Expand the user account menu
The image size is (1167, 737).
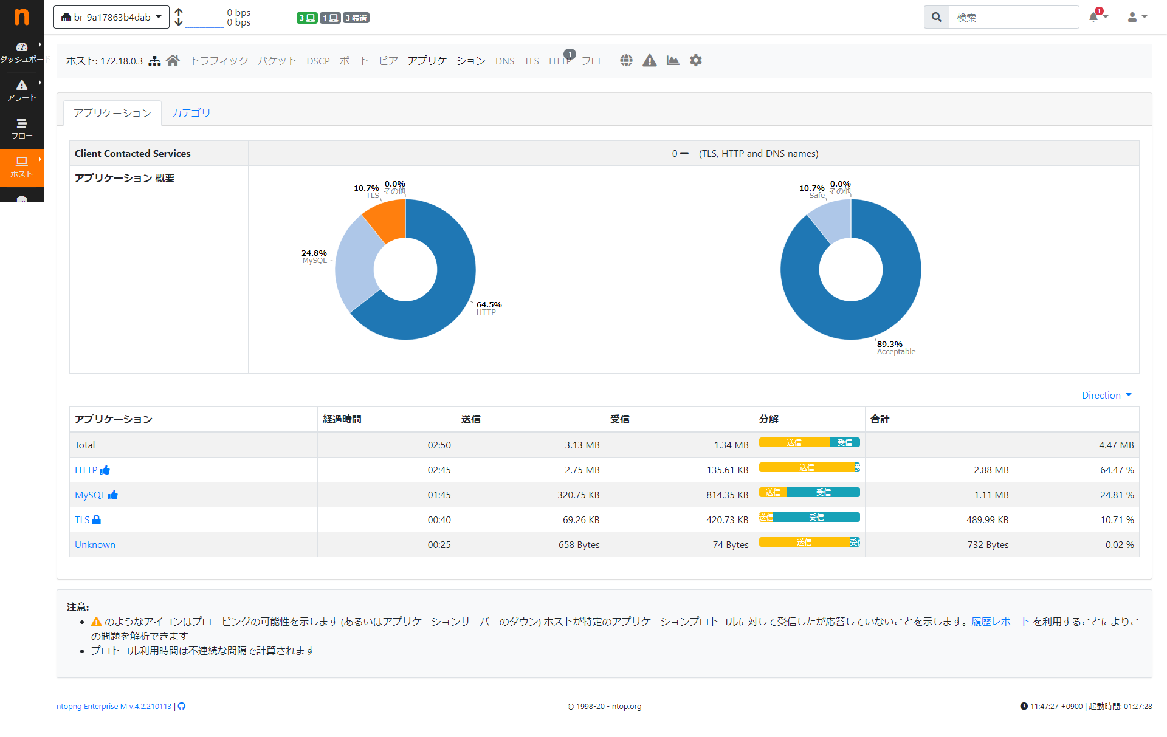[1137, 17]
